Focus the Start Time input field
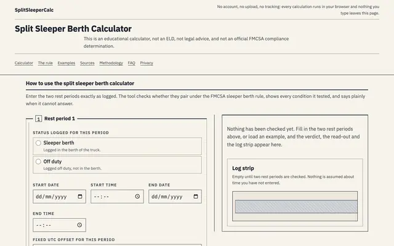The image size is (394, 246). click(117, 196)
